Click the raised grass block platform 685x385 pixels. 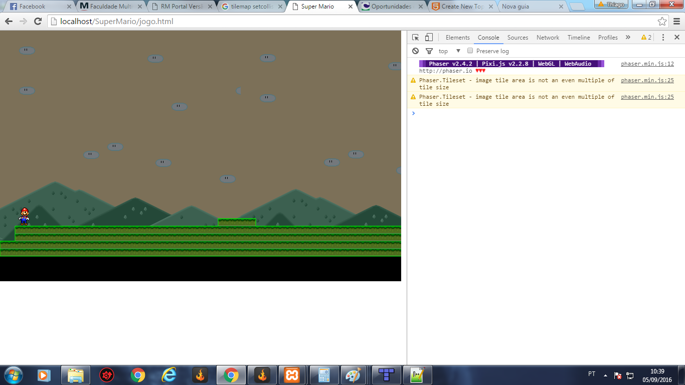(x=237, y=222)
